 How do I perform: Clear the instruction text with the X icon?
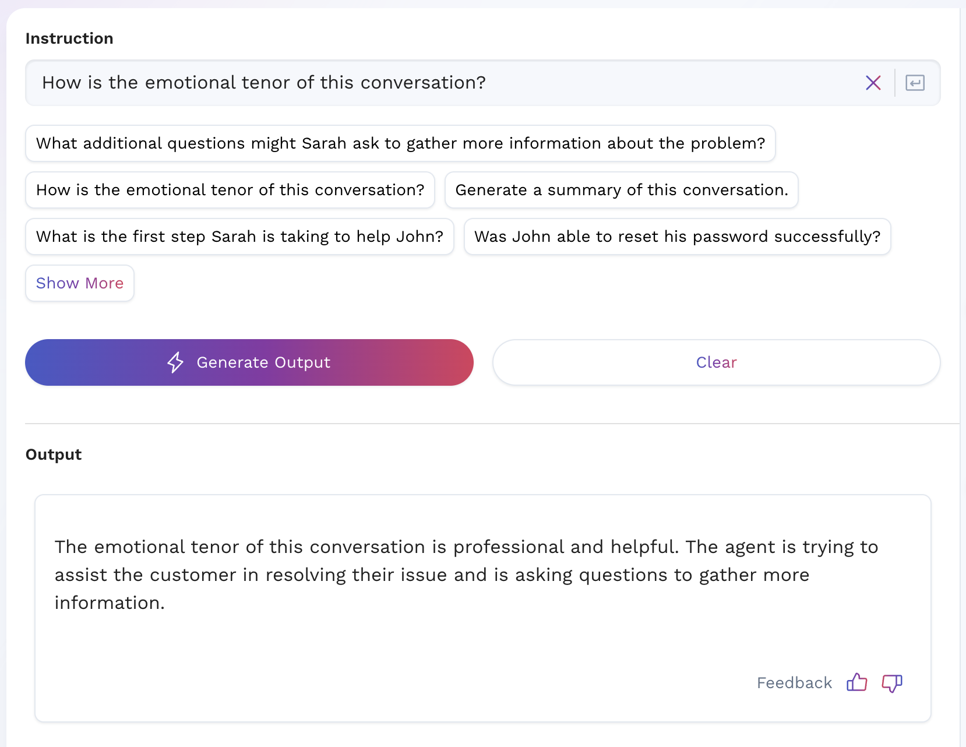[873, 83]
